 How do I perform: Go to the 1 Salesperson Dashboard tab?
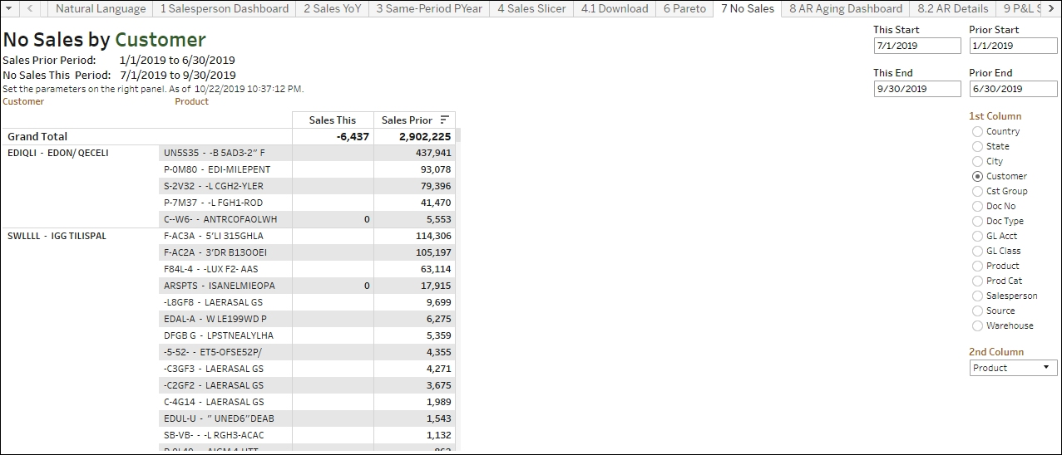224,8
